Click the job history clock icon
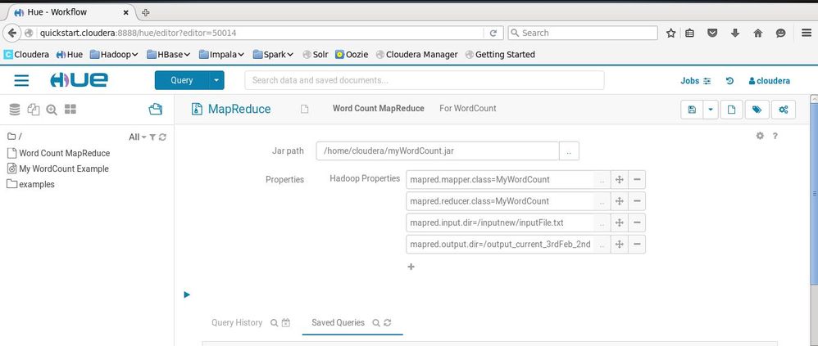This screenshot has height=346, width=818. coord(729,81)
